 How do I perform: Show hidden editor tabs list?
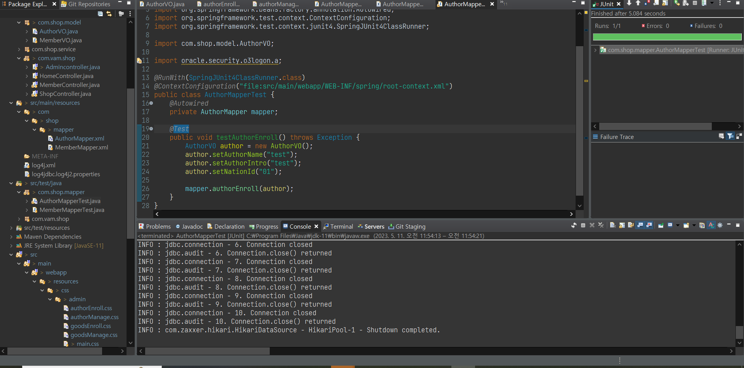coord(503,3)
